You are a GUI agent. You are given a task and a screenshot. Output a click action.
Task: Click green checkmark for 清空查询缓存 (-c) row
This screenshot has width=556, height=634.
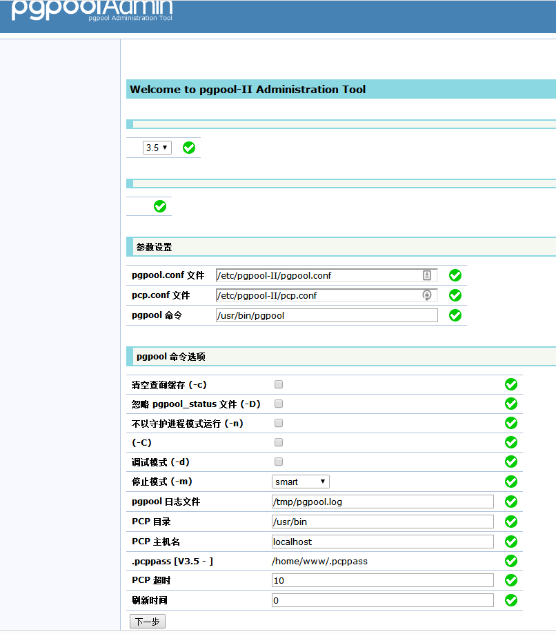point(511,384)
